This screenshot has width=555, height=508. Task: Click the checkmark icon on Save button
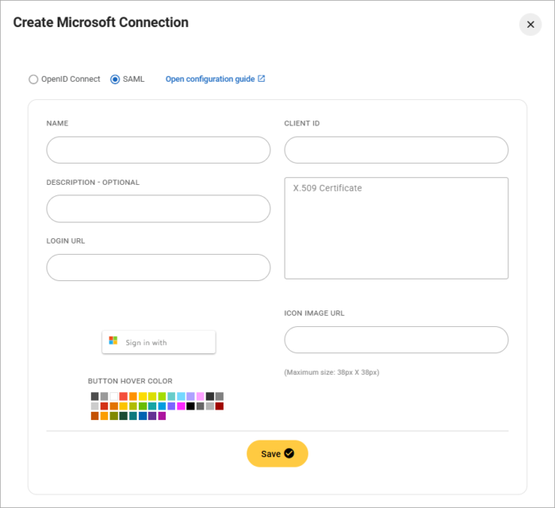pyautogui.click(x=289, y=453)
